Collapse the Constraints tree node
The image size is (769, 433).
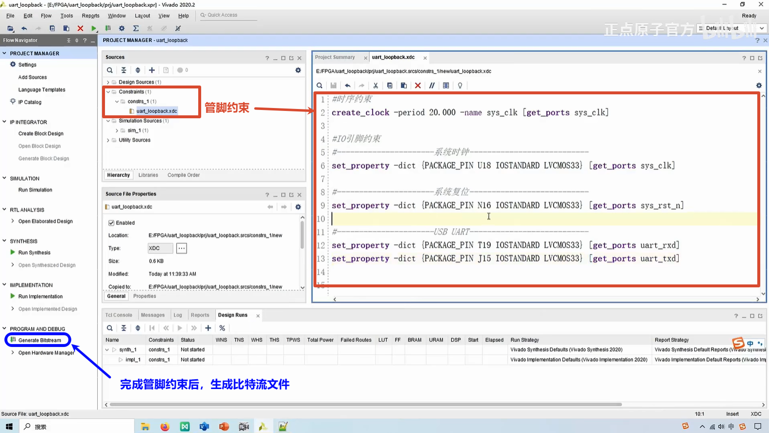point(108,92)
